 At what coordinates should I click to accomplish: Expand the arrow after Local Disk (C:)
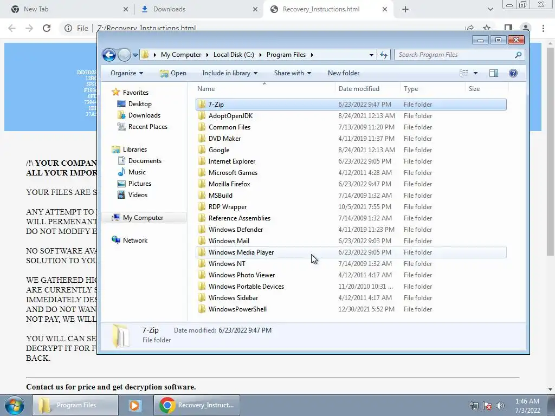(x=261, y=55)
